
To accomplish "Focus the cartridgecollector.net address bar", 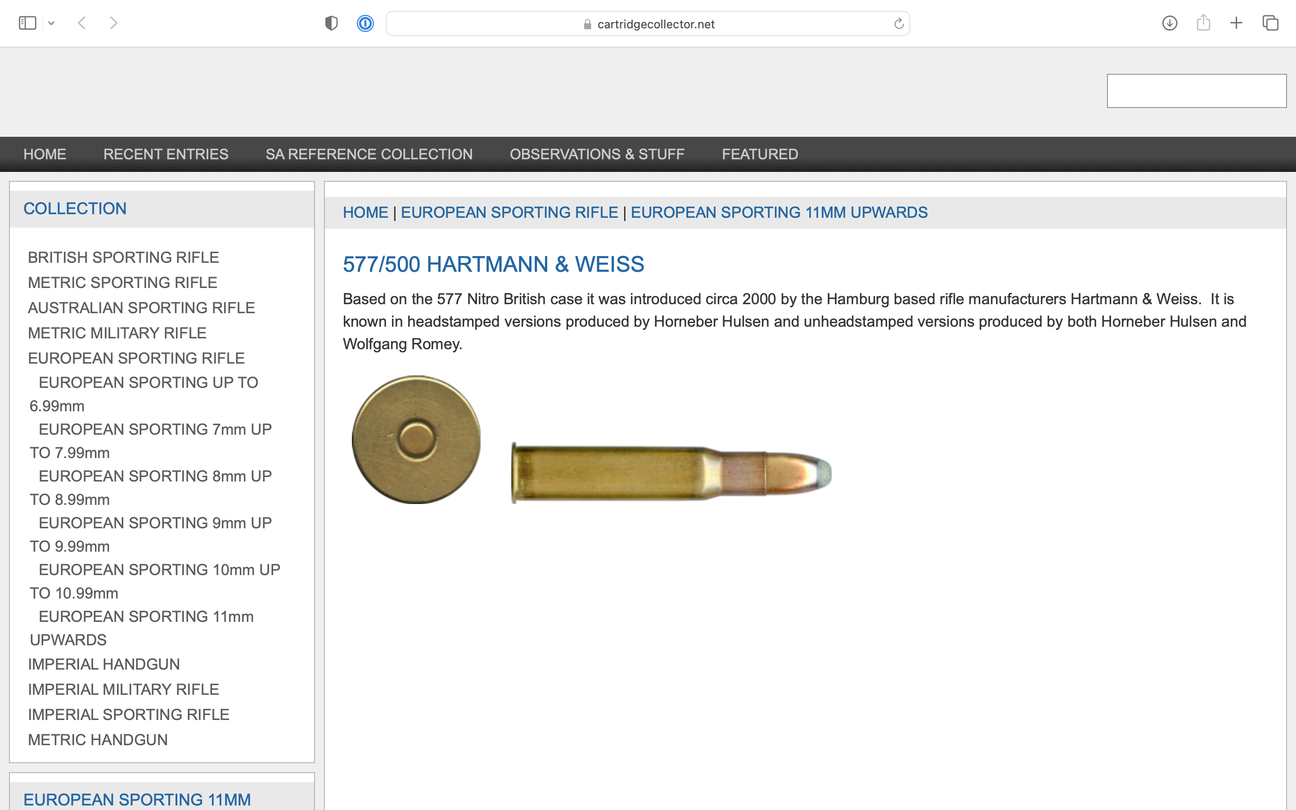I will click(648, 23).
